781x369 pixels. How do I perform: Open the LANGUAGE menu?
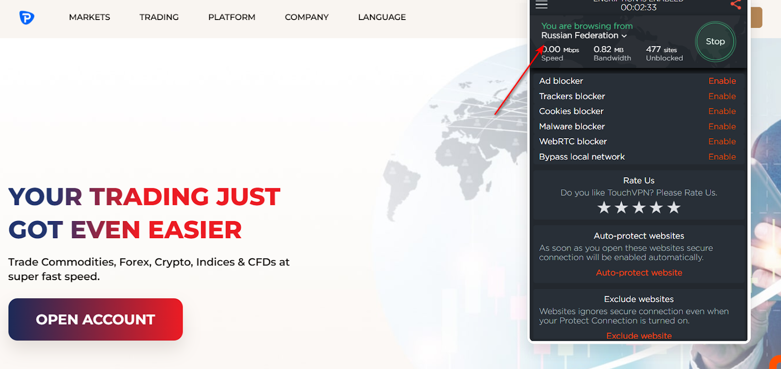tap(382, 17)
